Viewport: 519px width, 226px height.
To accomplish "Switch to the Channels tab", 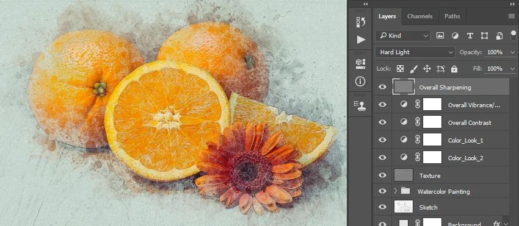I will coord(419,16).
